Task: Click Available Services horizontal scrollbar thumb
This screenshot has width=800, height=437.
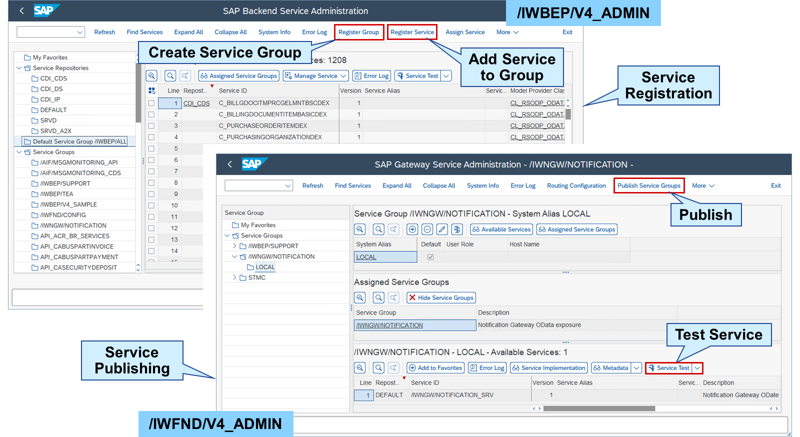Action: click(x=599, y=408)
